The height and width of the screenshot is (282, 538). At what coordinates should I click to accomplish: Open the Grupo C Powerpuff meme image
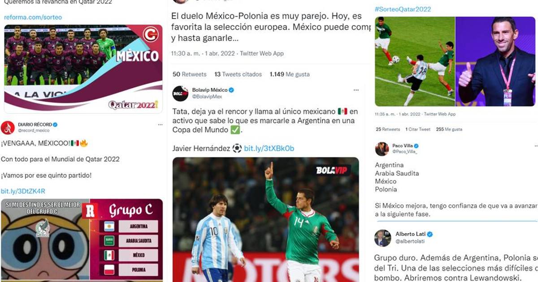pos(82,240)
